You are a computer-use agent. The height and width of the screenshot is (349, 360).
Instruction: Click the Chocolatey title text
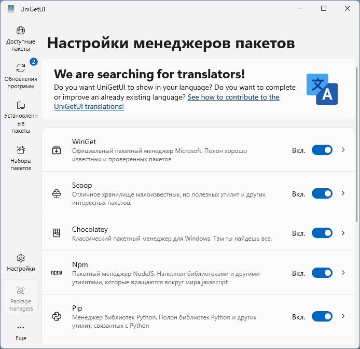coord(90,229)
